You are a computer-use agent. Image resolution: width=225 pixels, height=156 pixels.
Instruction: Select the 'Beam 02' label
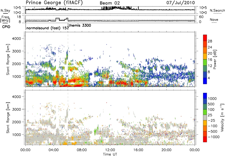click(x=110, y=3)
